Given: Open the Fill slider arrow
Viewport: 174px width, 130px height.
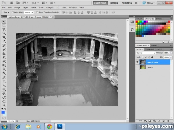Looking at the screenshot, I should click(171, 57).
